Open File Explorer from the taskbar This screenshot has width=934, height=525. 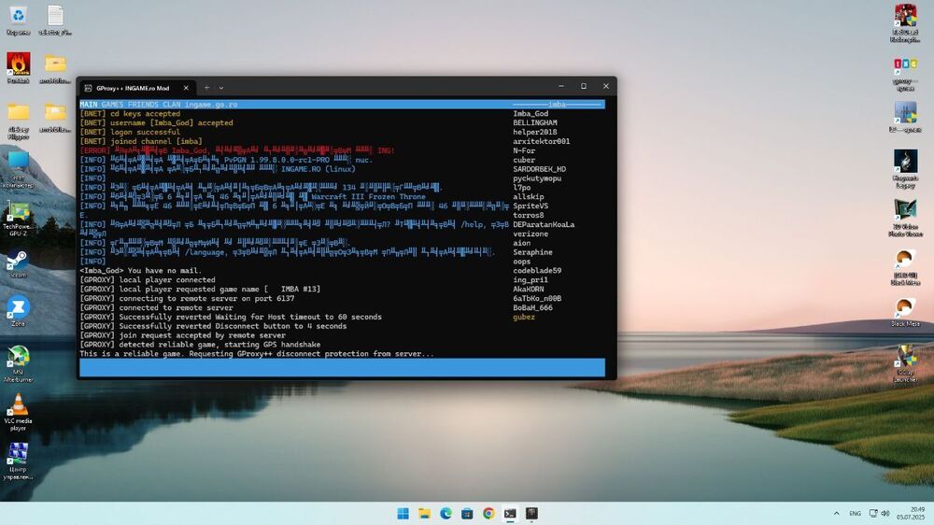[424, 514]
